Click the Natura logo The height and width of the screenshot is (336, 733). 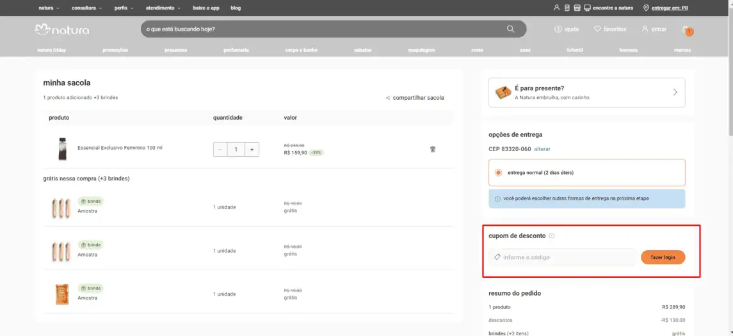[x=62, y=30]
